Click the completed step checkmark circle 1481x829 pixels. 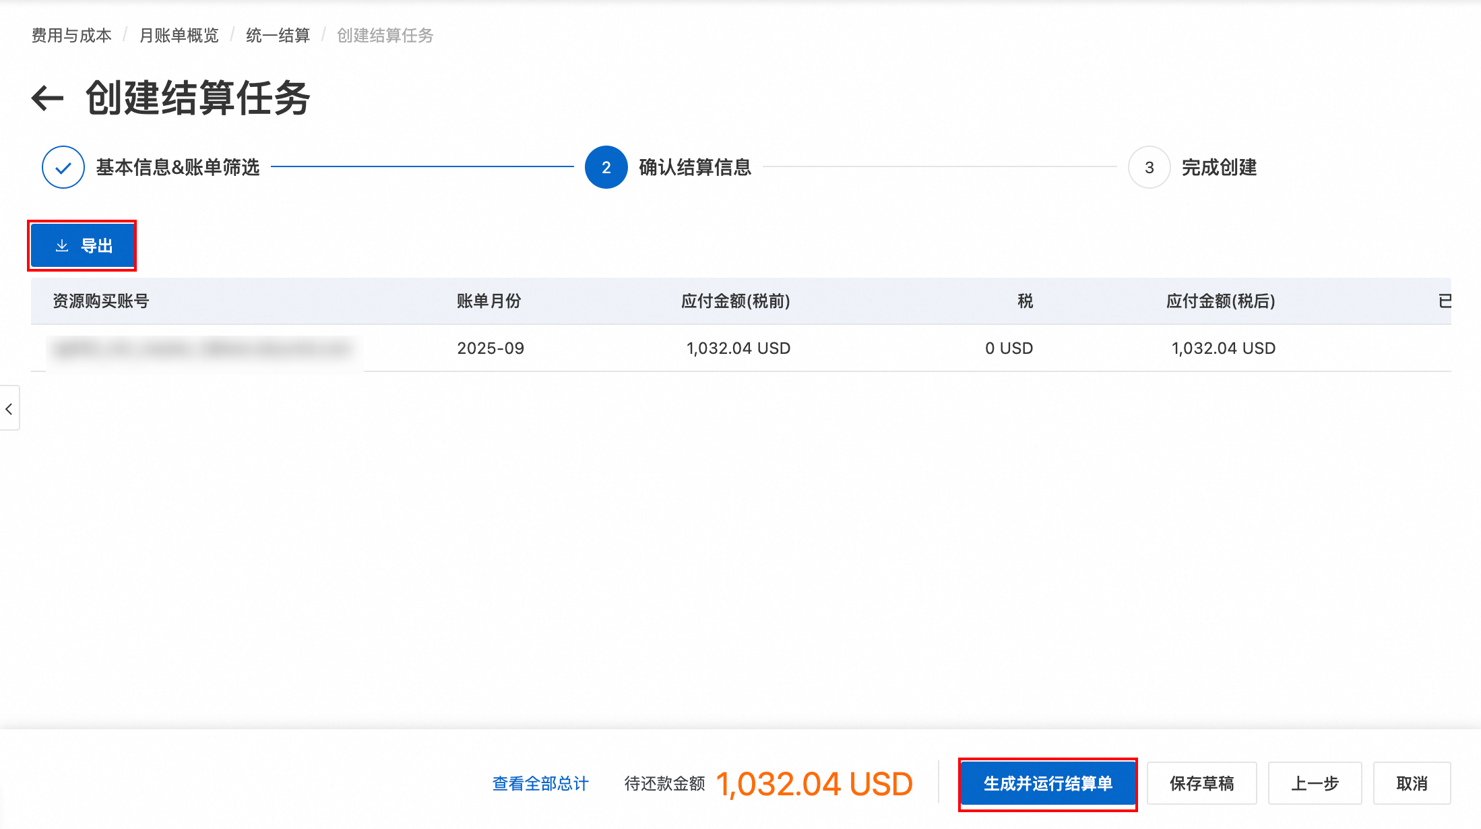[63, 167]
